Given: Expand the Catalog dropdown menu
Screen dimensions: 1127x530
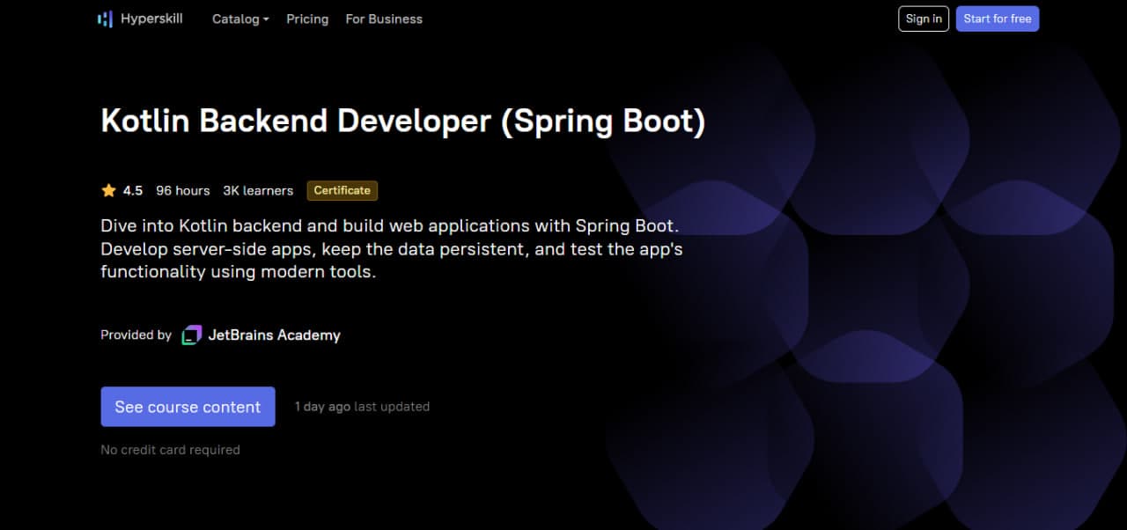Looking at the screenshot, I should [x=240, y=18].
